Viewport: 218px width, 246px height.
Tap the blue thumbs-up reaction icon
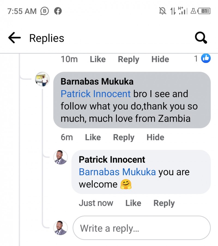(206, 58)
